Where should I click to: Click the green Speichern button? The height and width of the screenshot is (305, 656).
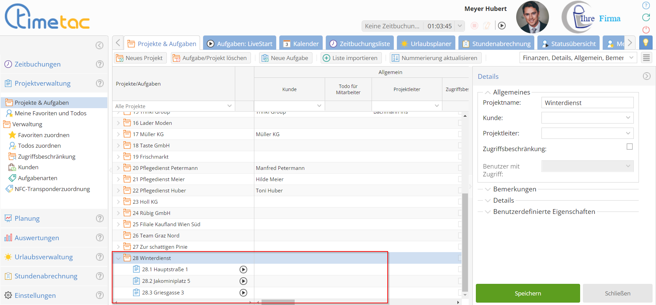pos(527,293)
